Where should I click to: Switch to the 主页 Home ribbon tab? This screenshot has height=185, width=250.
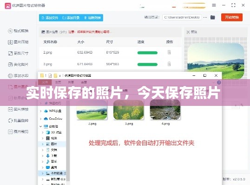pyautogui.click(x=58, y=82)
